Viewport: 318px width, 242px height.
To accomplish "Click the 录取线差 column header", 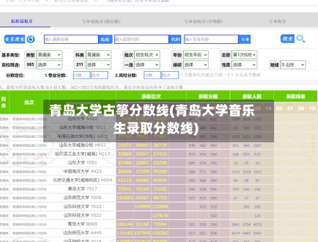I will (296, 97).
